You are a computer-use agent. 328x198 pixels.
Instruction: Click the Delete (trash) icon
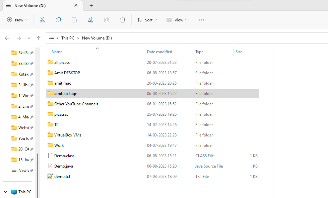[123, 20]
